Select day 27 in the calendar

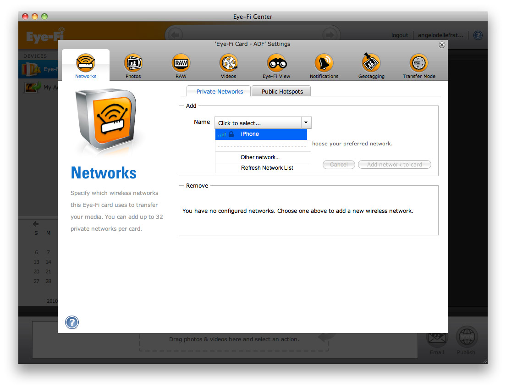36,281
